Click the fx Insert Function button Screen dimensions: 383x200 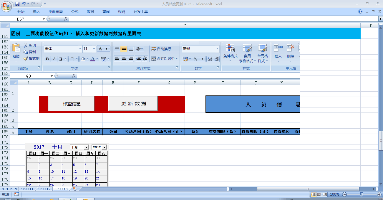point(66,19)
